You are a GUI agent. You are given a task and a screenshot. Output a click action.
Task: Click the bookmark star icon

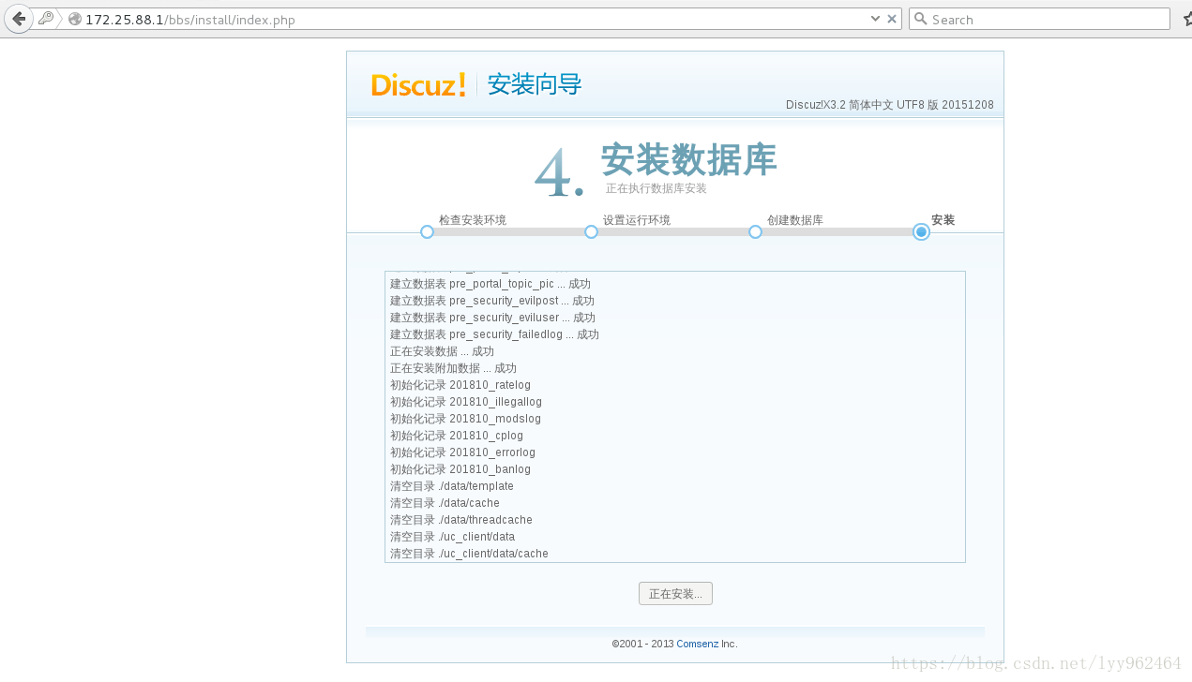click(x=1186, y=19)
